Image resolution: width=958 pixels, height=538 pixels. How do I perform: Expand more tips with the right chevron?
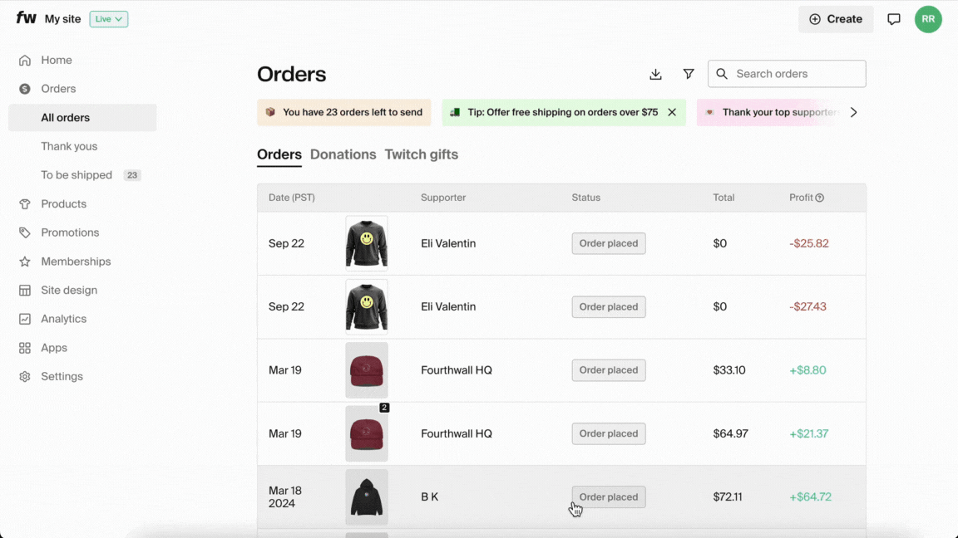coord(853,112)
